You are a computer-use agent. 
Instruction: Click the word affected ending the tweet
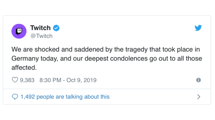23,67
